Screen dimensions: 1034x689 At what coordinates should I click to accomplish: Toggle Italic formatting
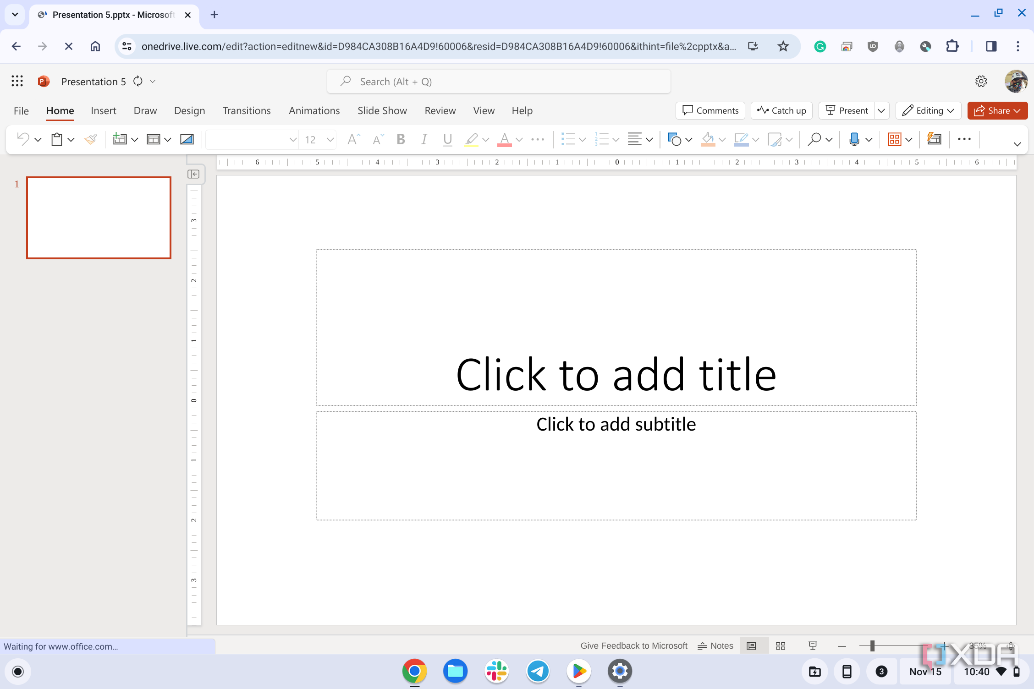[424, 139]
